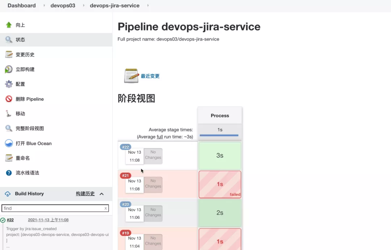Click No Changes box for build #22
This screenshot has height=250, width=391.
click(153, 156)
